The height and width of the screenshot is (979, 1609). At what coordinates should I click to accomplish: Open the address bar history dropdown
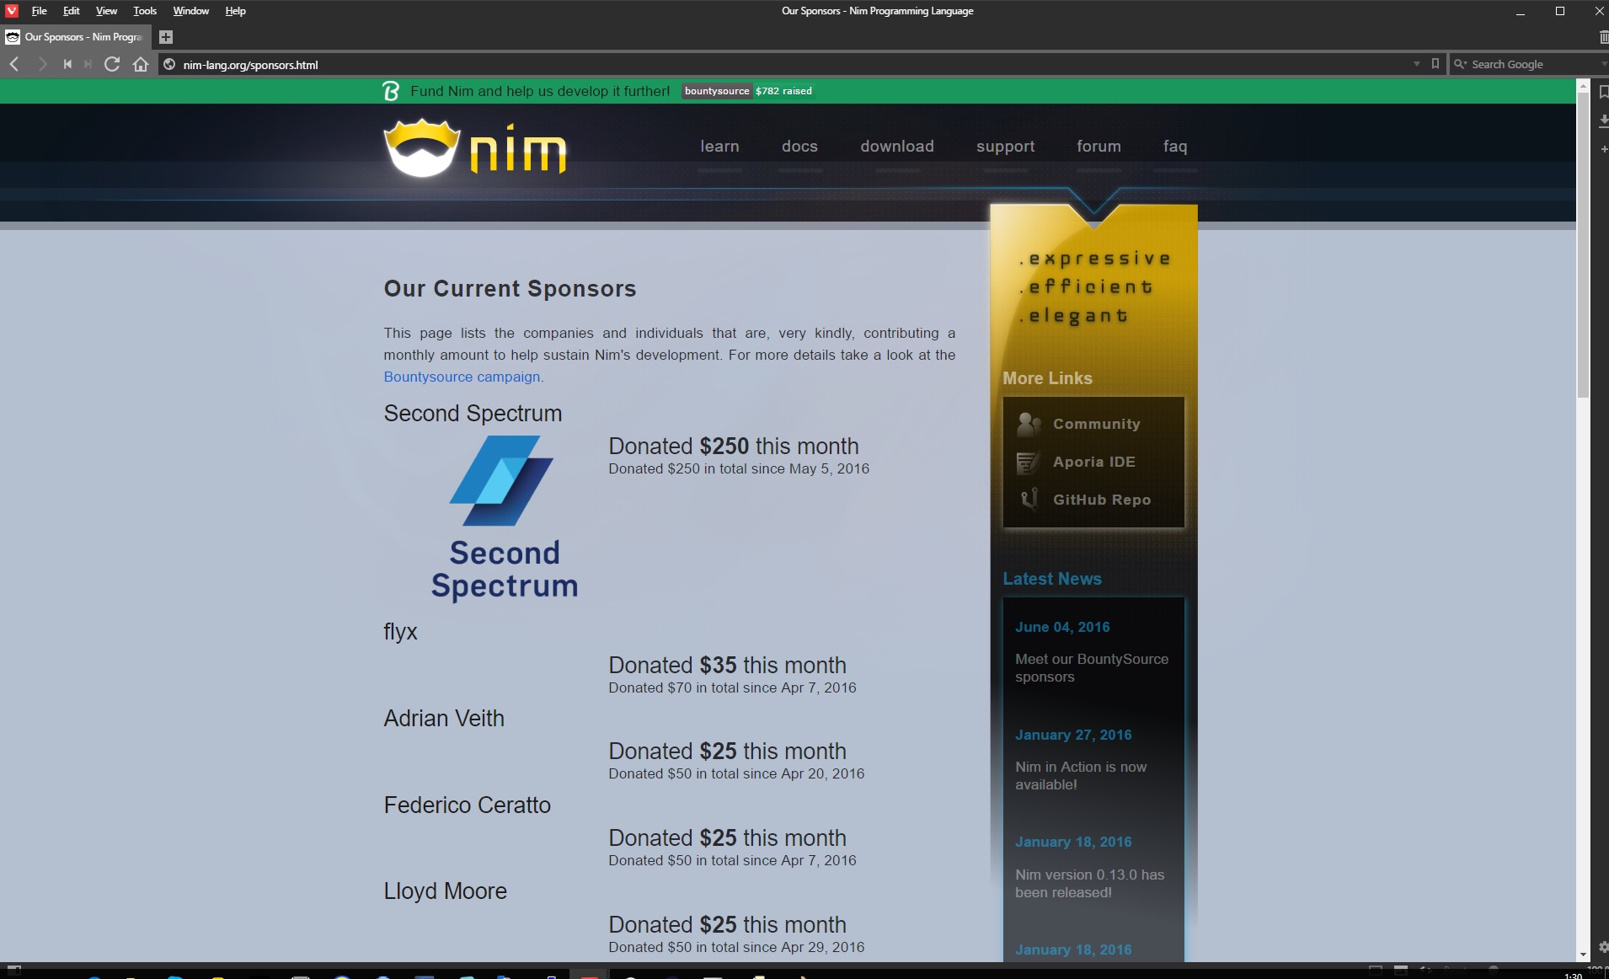click(1416, 64)
